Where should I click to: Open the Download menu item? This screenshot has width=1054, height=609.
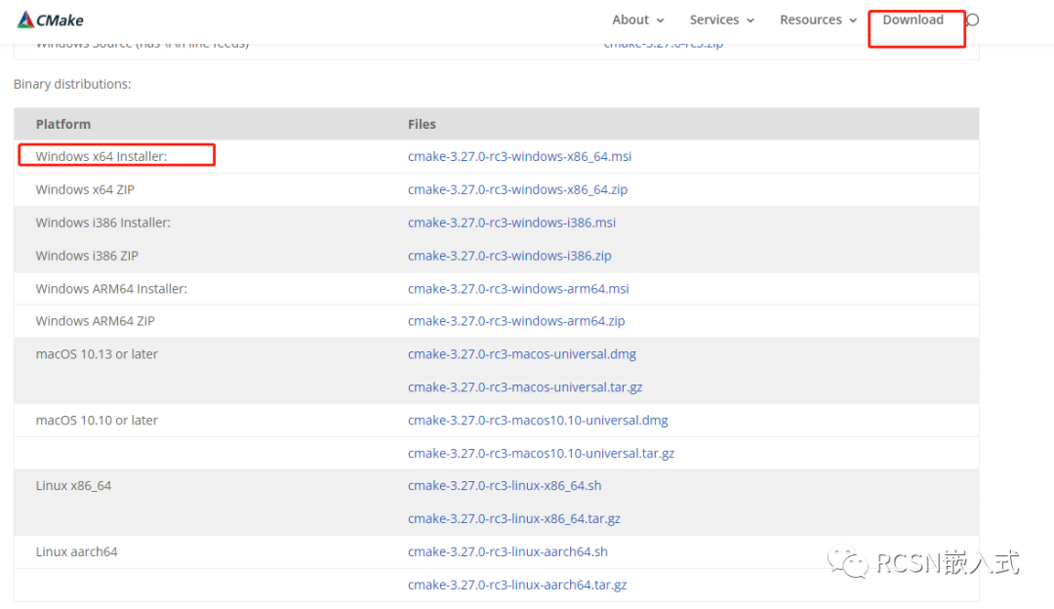[x=912, y=20]
